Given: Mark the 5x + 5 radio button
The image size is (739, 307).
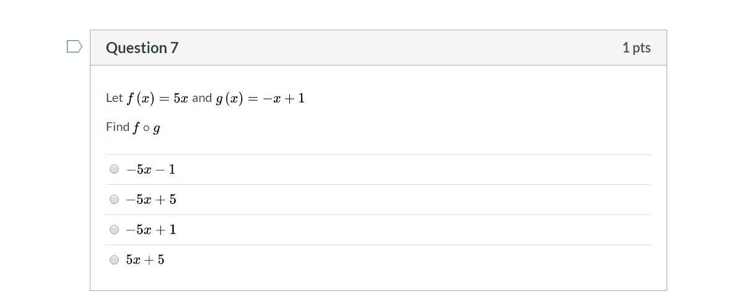Looking at the screenshot, I should (x=114, y=260).
